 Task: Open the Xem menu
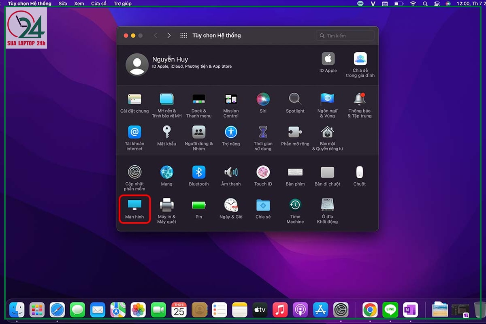79,3
